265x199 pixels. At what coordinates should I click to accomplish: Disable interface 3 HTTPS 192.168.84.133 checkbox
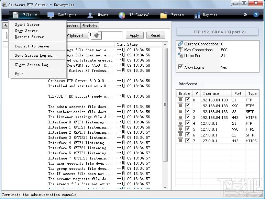pyautogui.click(x=188, y=117)
